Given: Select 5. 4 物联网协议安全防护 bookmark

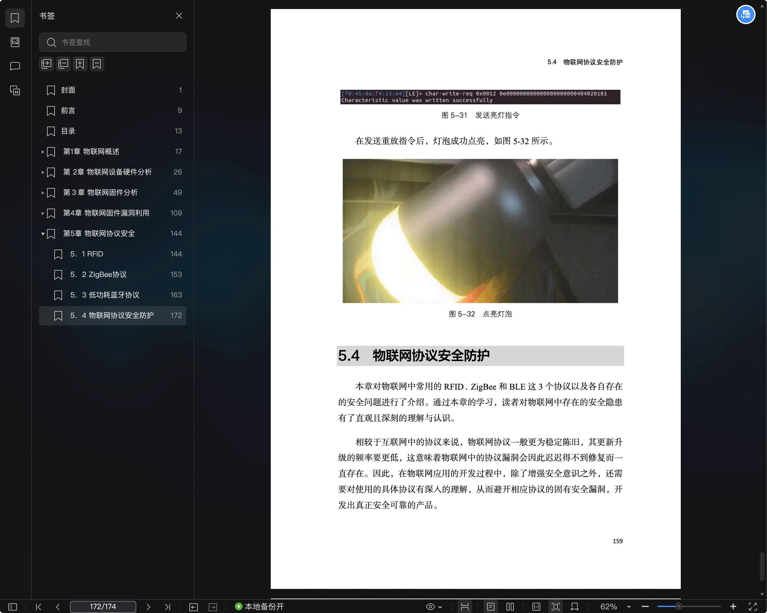Looking at the screenshot, I should (x=113, y=316).
